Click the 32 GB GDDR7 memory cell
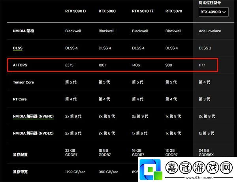Image resolution: width=237 pixels, height=182 pixels. tap(71, 152)
